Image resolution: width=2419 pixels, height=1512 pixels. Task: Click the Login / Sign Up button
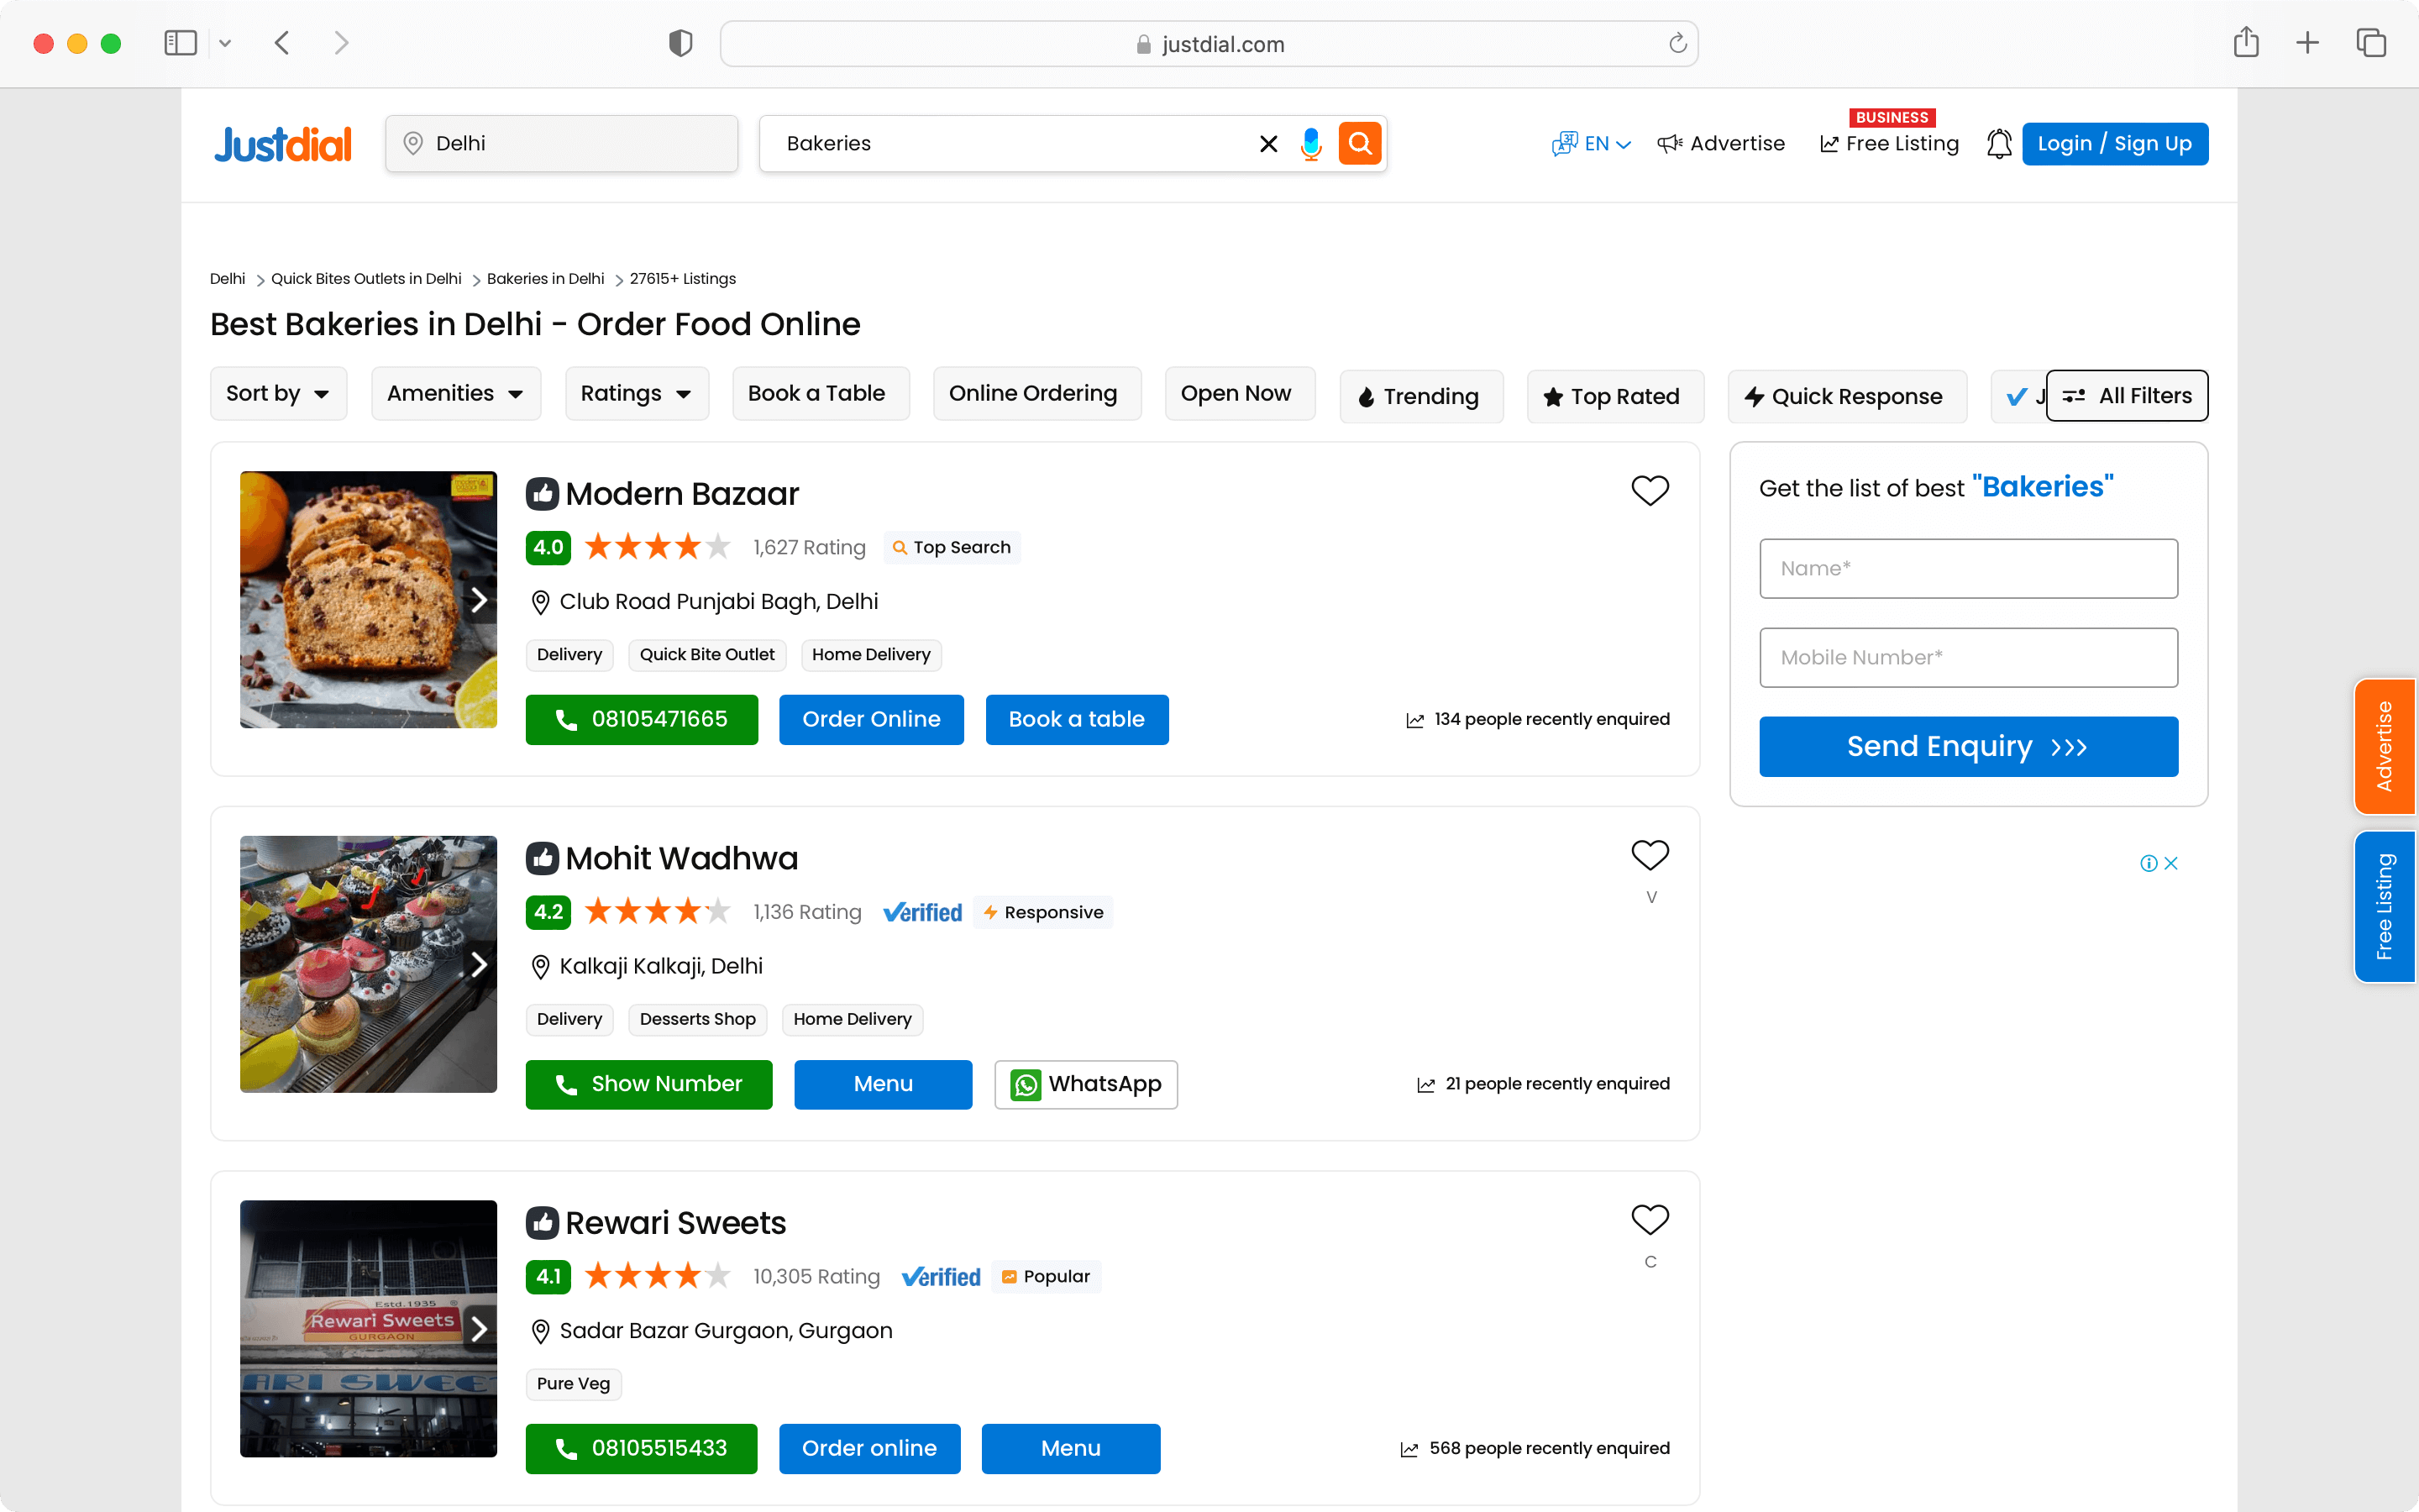pos(2115,144)
